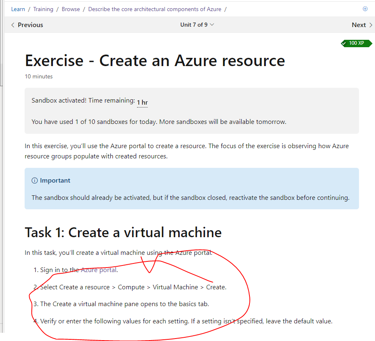Open the Learn breadcrumb link
375x341 pixels.
click(x=18, y=9)
